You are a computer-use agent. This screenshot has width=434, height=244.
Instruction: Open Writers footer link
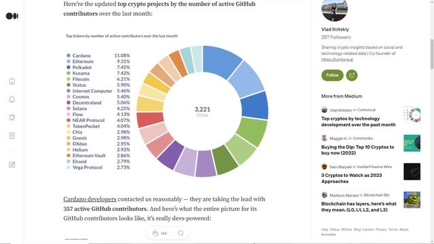click(347, 230)
